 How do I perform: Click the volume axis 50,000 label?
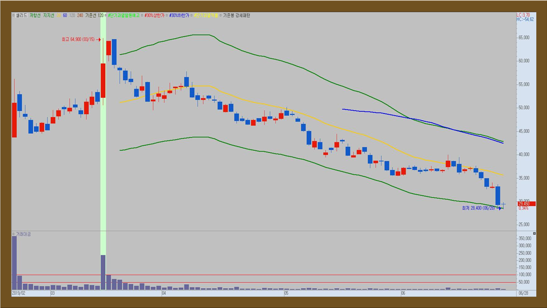[x=524, y=282]
